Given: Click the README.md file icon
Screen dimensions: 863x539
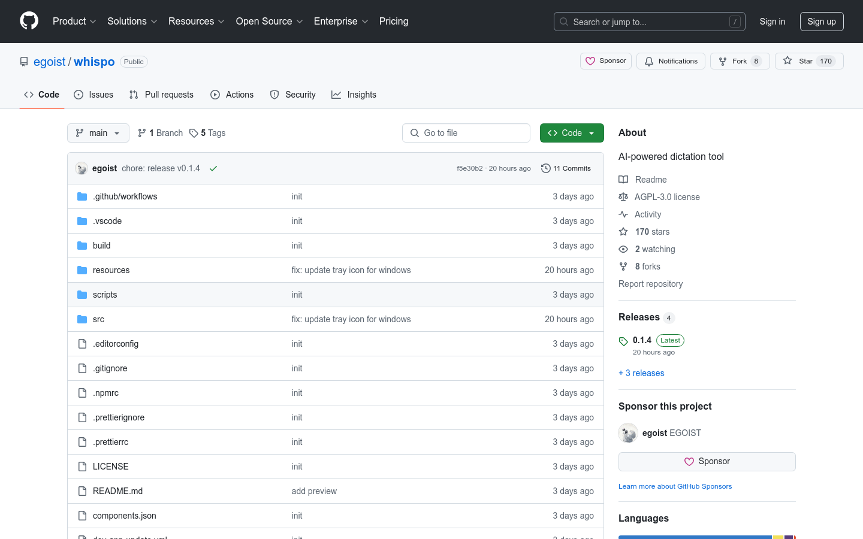Looking at the screenshot, I should (x=82, y=491).
